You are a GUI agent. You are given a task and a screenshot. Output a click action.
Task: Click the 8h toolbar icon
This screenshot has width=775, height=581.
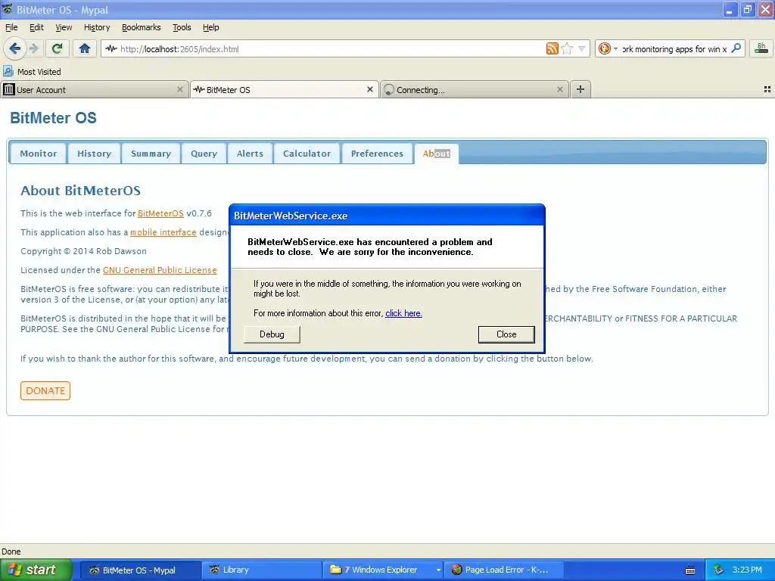pos(761,48)
